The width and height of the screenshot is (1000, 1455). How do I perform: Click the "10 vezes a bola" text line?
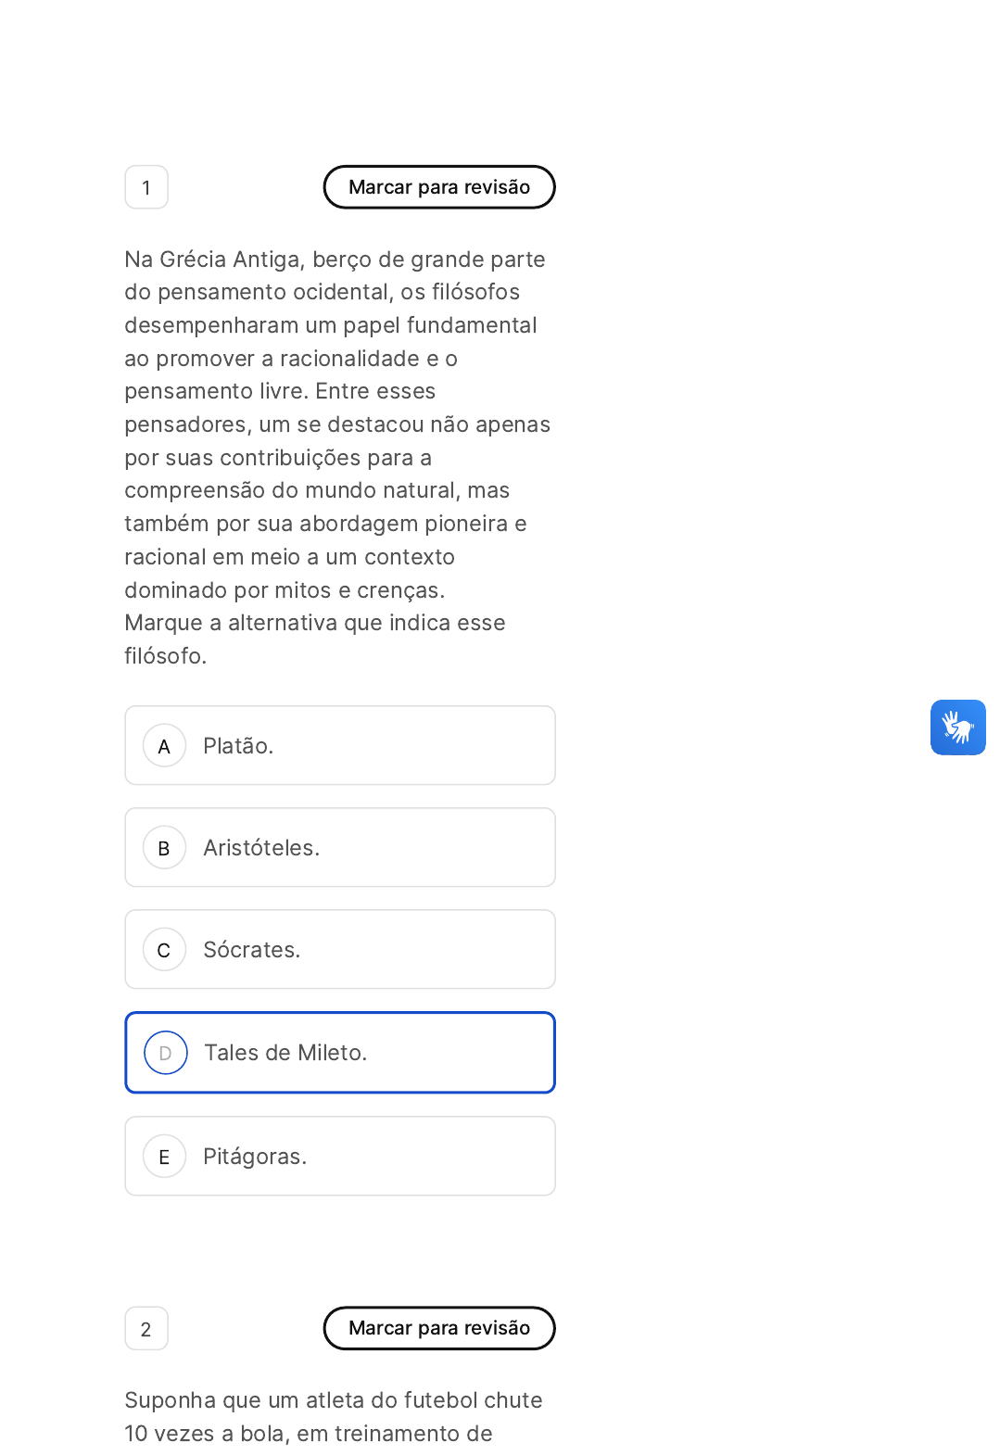click(309, 1434)
